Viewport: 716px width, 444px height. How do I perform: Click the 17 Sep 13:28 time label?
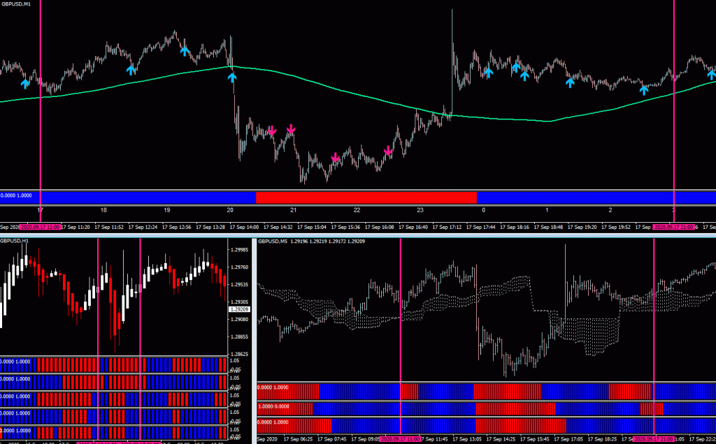[210, 227]
